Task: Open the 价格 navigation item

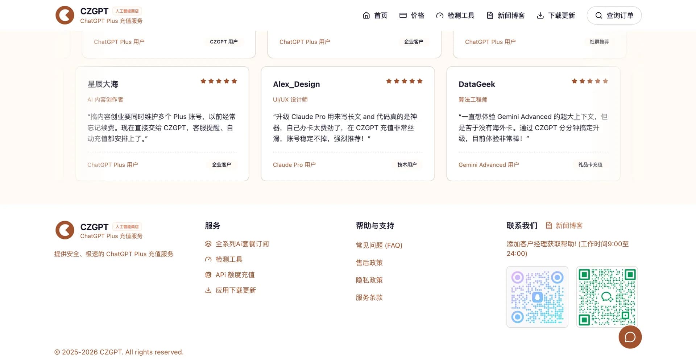Action: pos(412,15)
